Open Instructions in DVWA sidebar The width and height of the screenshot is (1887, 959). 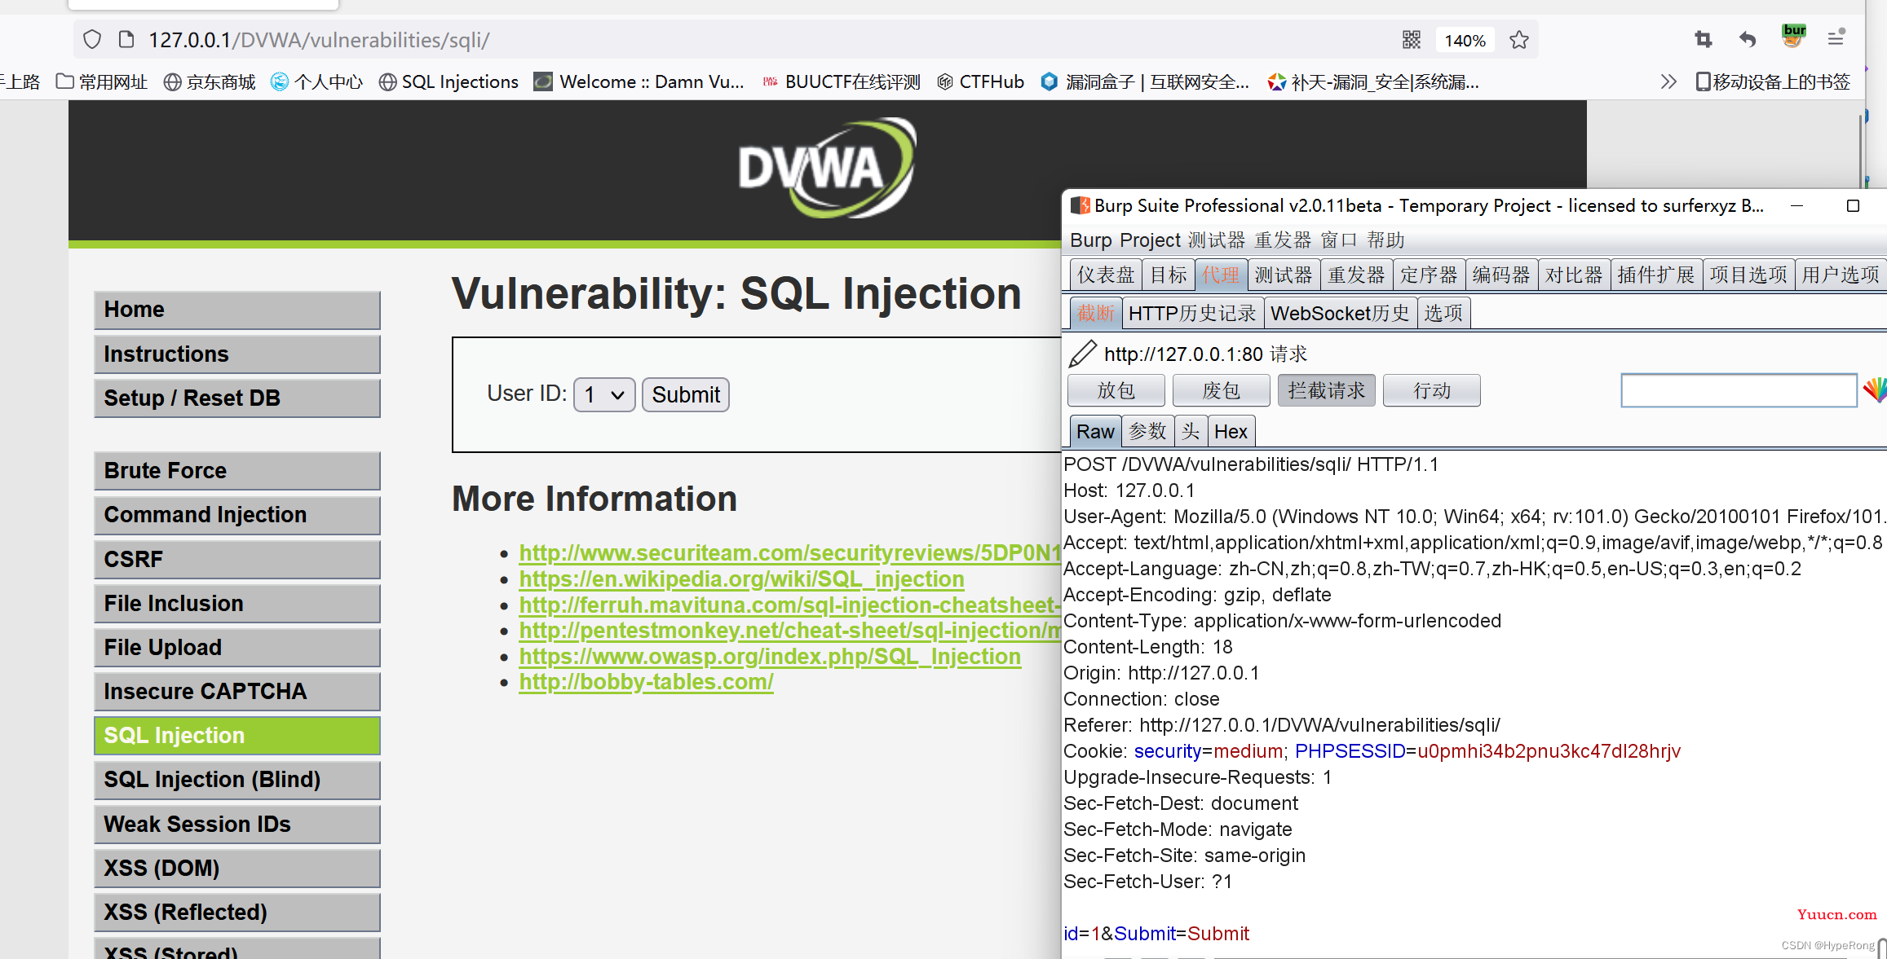coord(237,354)
